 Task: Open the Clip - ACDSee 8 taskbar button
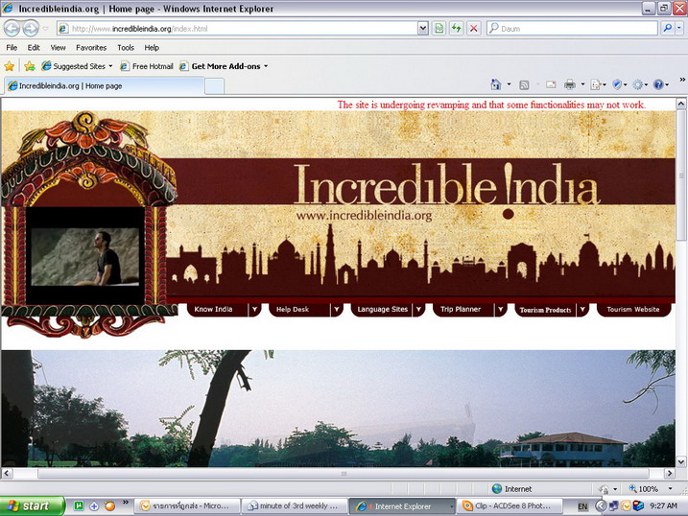click(509, 505)
